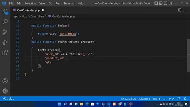Change end of line sequence LF

pos(164,99)
